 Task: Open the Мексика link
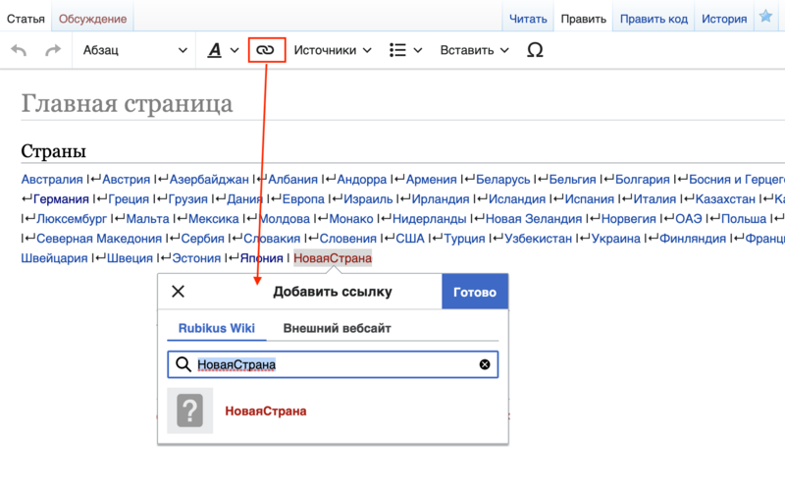213,219
